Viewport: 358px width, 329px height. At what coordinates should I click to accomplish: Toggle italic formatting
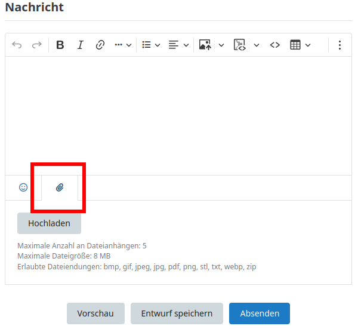80,45
